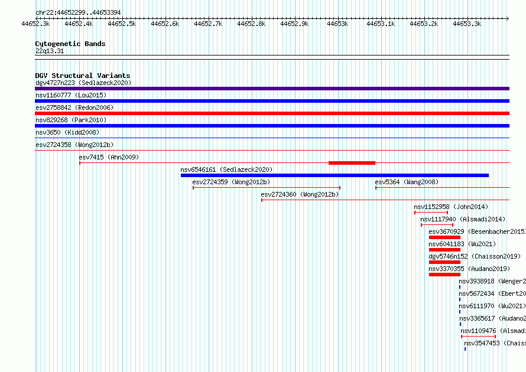This screenshot has width=526, height=372.
Task: Click the blue nsv1160777 variant bar
Action: coord(272,101)
